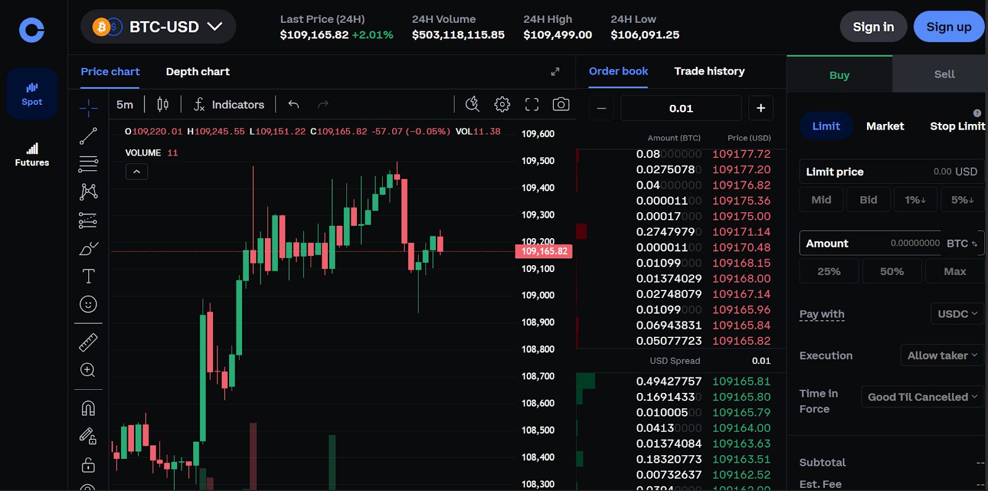Select the trend line drawing tool
The width and height of the screenshot is (988, 491).
88,136
